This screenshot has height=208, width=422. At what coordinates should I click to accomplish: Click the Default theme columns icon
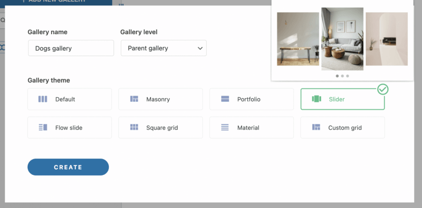click(x=43, y=99)
